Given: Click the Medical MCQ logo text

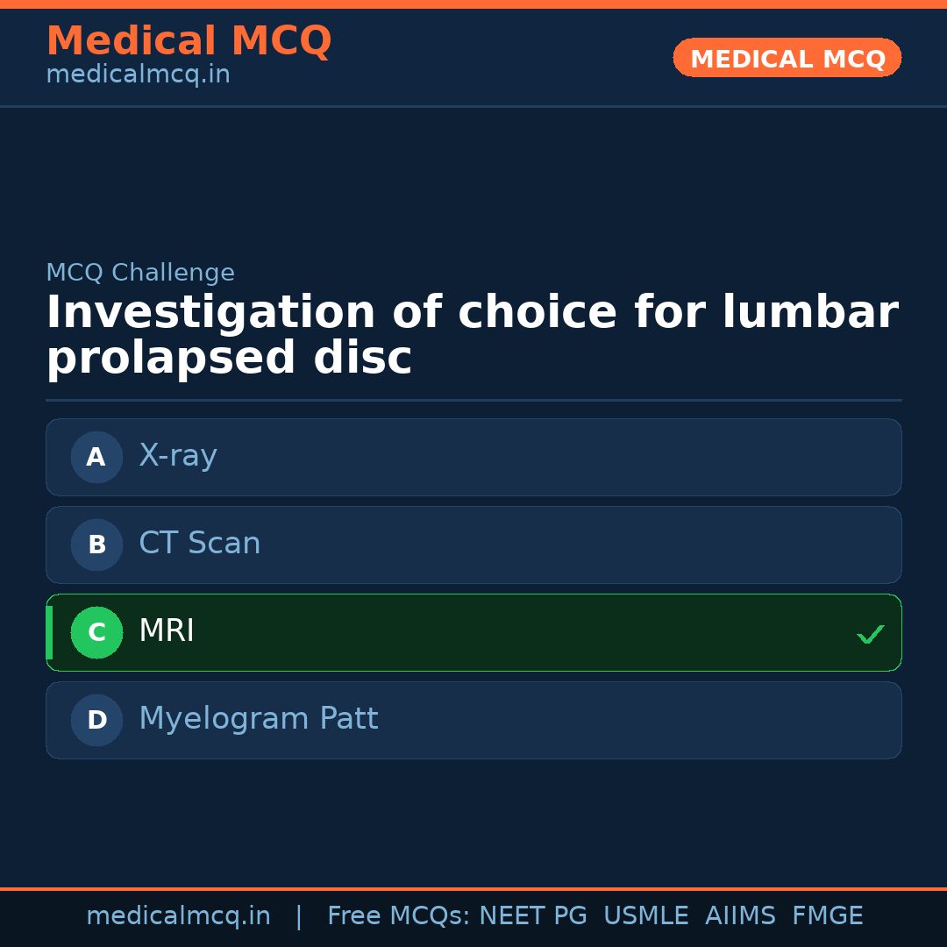Looking at the screenshot, I should click(x=189, y=41).
